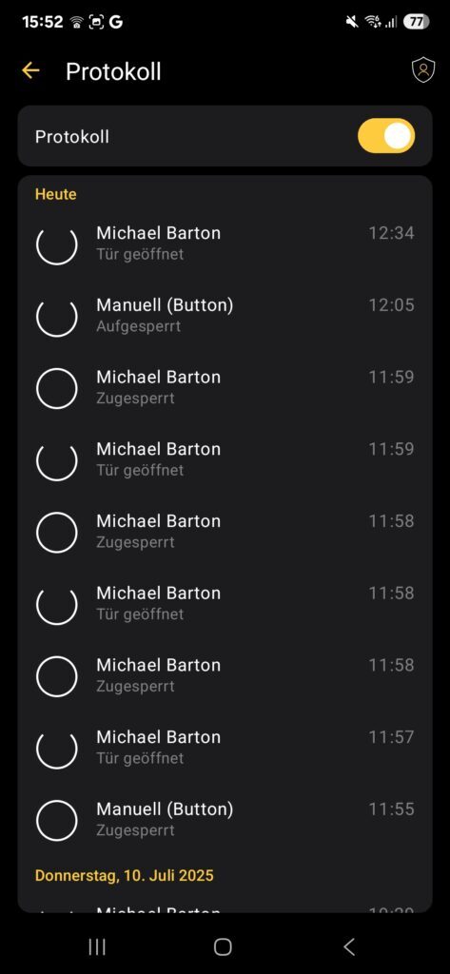The image size is (450, 974).
Task: Tap the unlocked ring icon at 12:05
Action: pos(56,316)
